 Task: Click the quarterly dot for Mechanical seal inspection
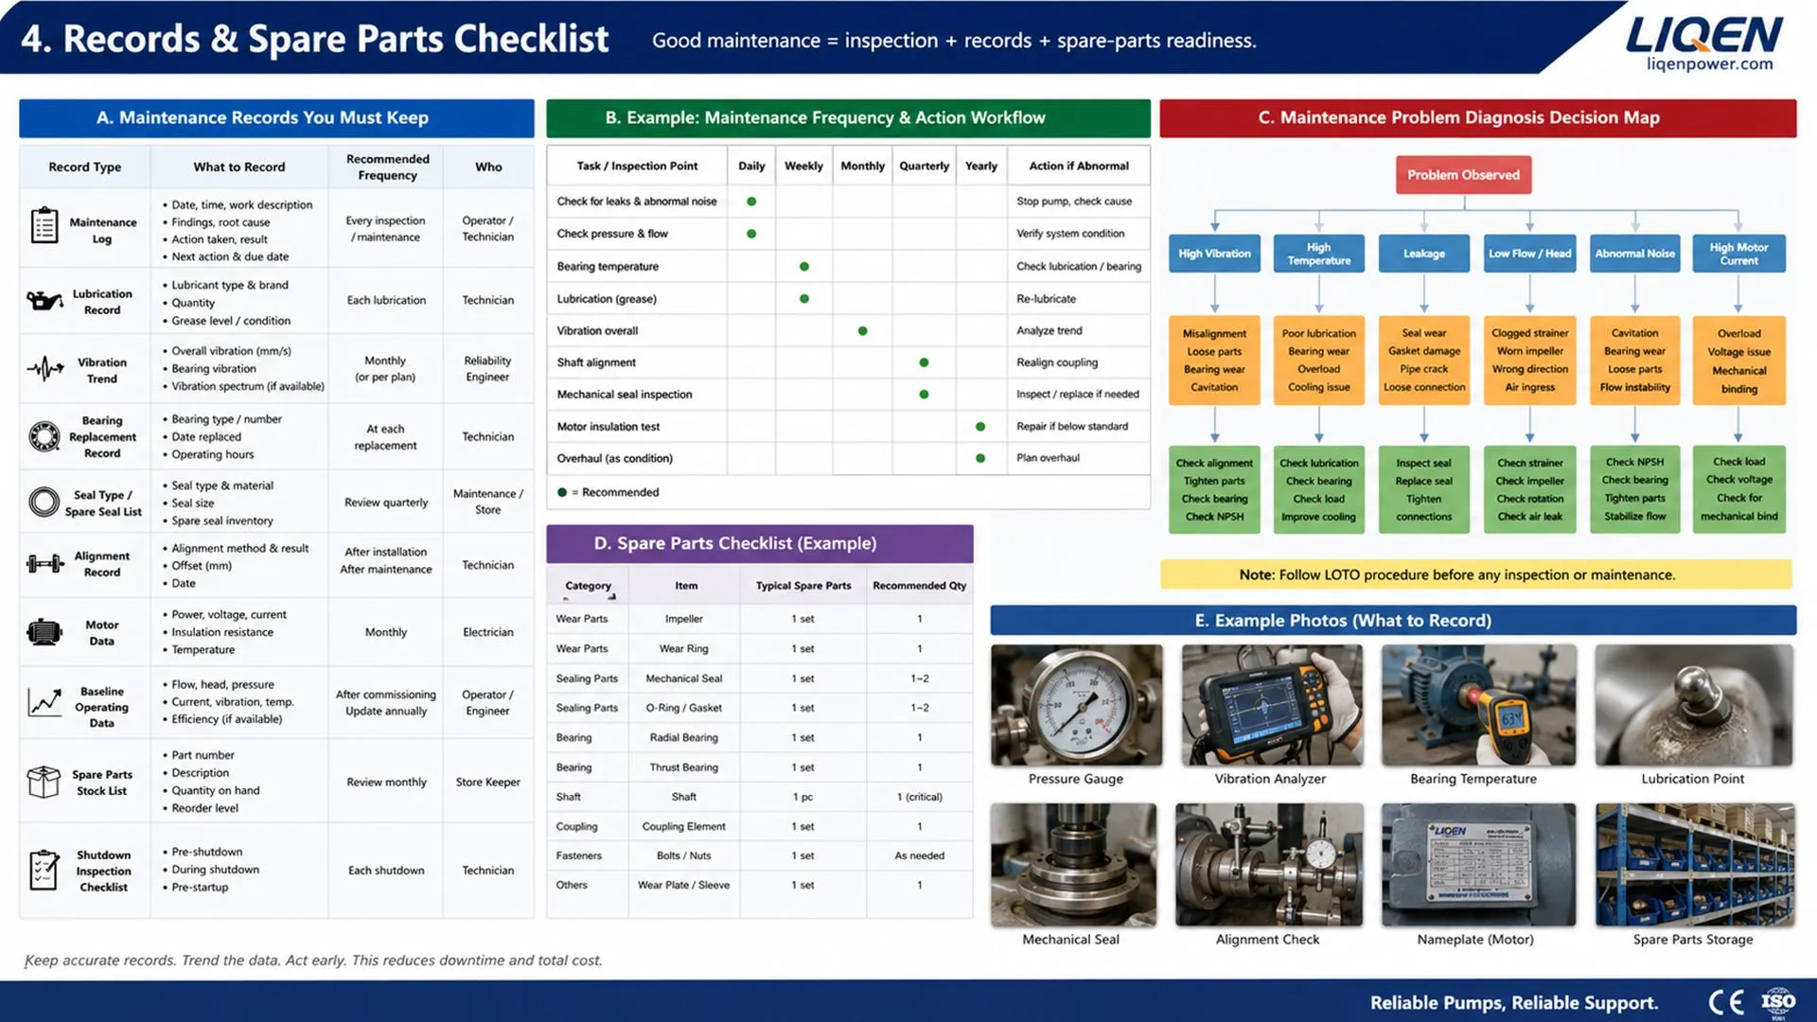(924, 395)
